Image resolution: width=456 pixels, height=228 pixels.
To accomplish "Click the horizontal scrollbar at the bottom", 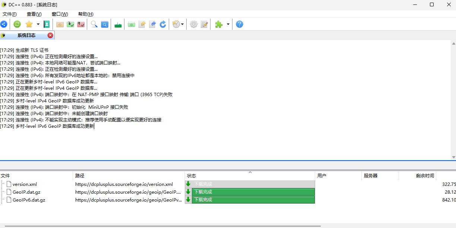I will [162, 226].
